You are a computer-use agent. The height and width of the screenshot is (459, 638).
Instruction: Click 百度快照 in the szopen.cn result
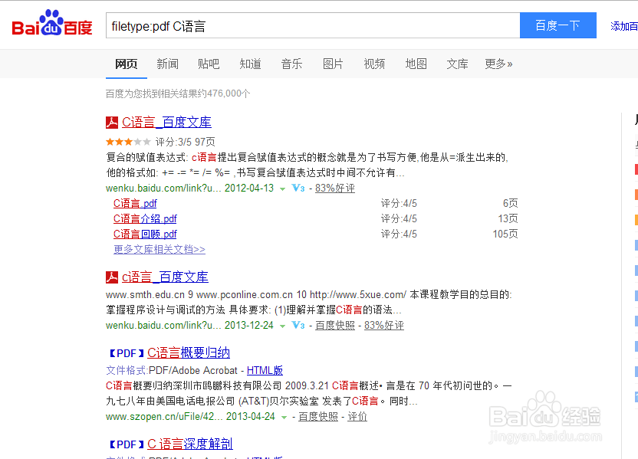tap(318, 417)
